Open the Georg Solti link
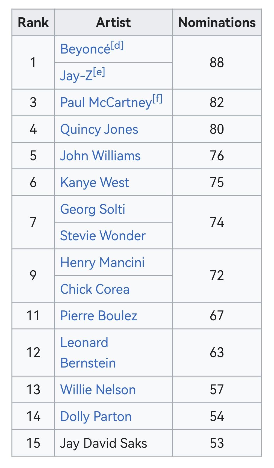 tap(93, 209)
